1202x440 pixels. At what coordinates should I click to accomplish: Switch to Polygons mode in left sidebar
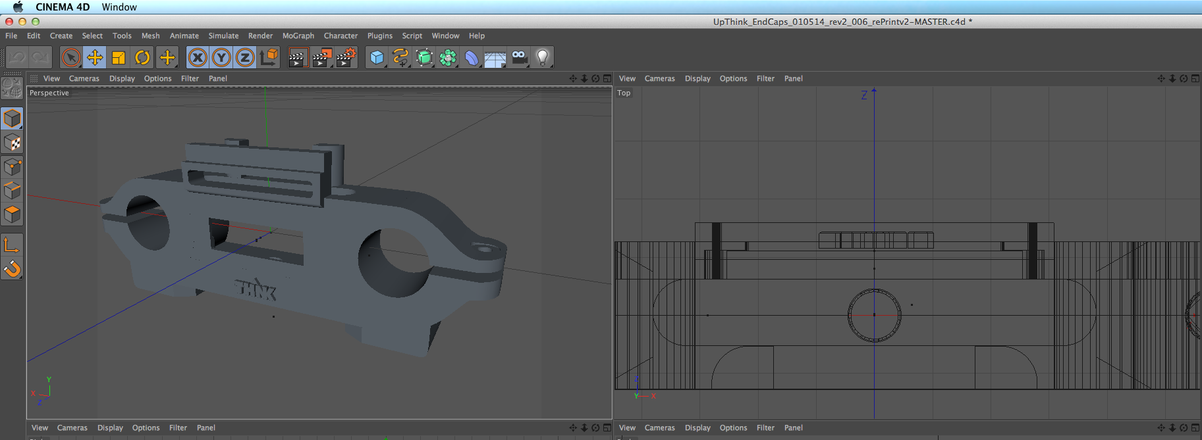(13, 214)
